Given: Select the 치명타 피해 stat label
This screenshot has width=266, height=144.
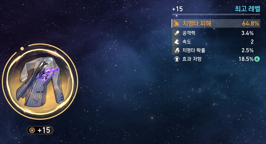Looking at the screenshot, I should point(197,23).
